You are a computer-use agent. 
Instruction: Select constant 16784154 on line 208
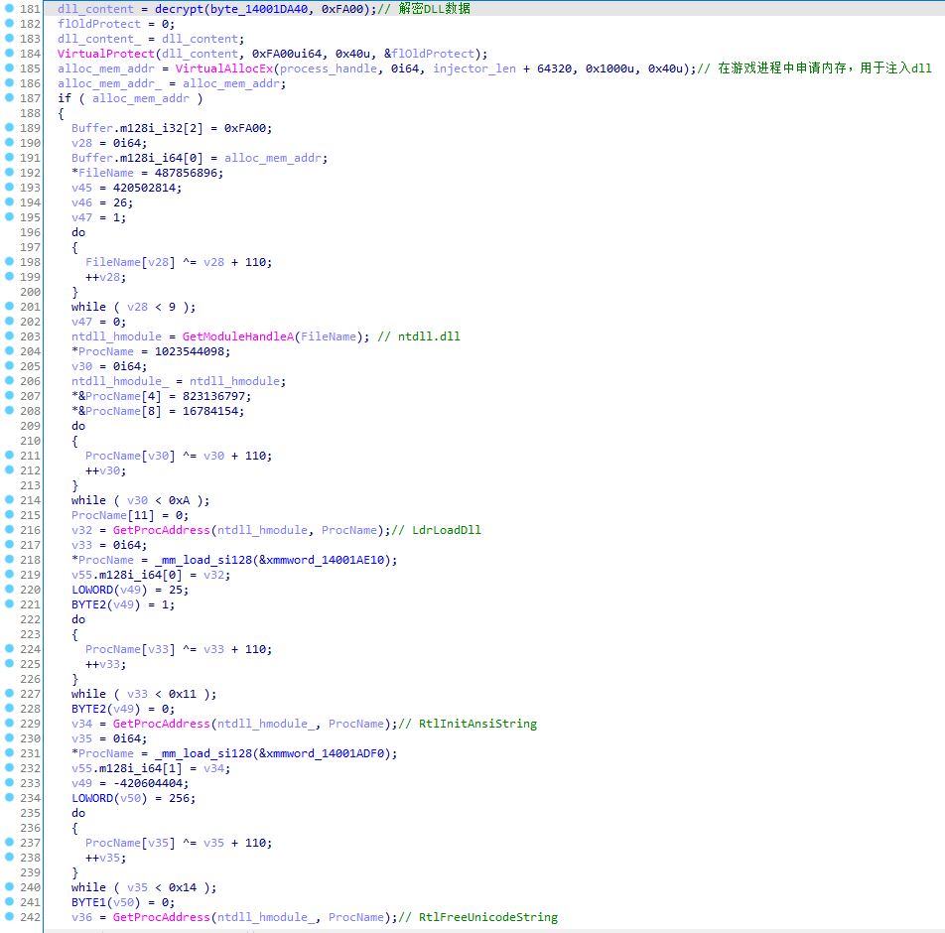tap(210, 411)
